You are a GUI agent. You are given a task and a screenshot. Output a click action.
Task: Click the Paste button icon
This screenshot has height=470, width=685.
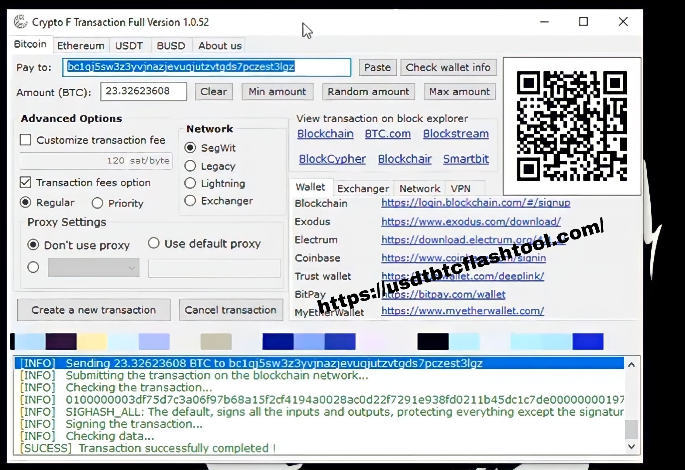coord(377,68)
